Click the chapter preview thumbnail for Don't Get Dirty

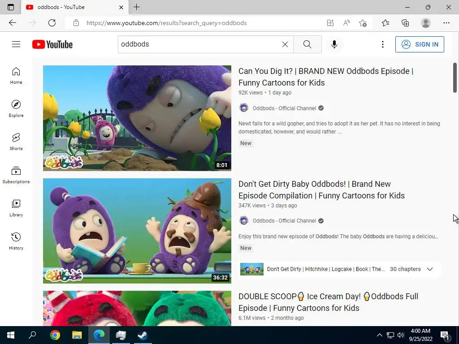[x=252, y=269]
